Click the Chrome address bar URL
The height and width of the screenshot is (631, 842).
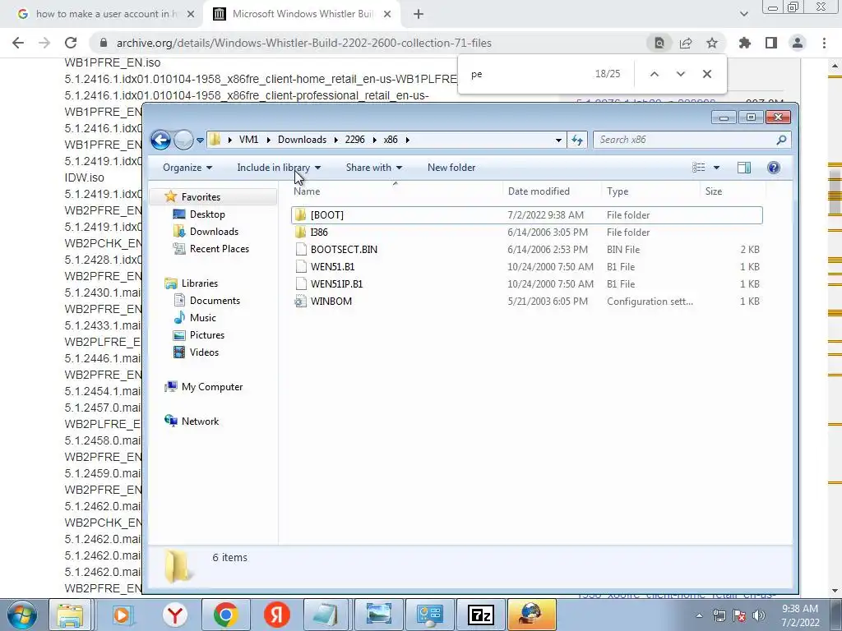(303, 43)
